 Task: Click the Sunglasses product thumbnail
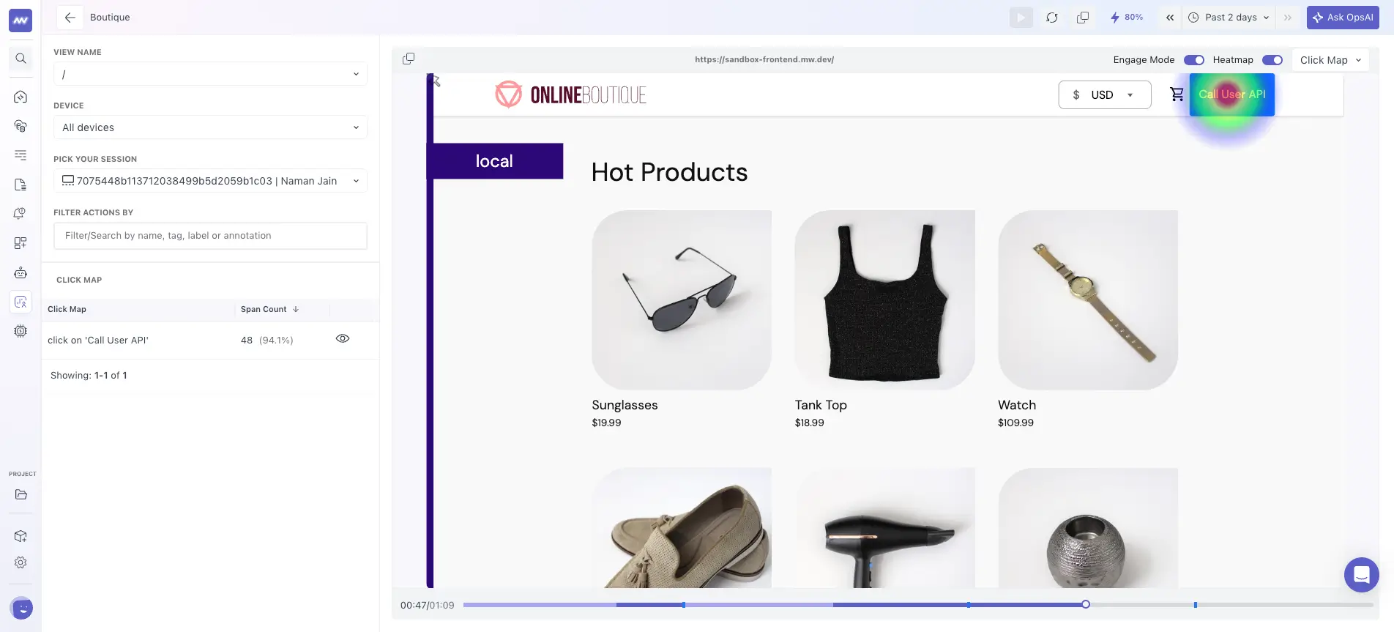pyautogui.click(x=682, y=300)
